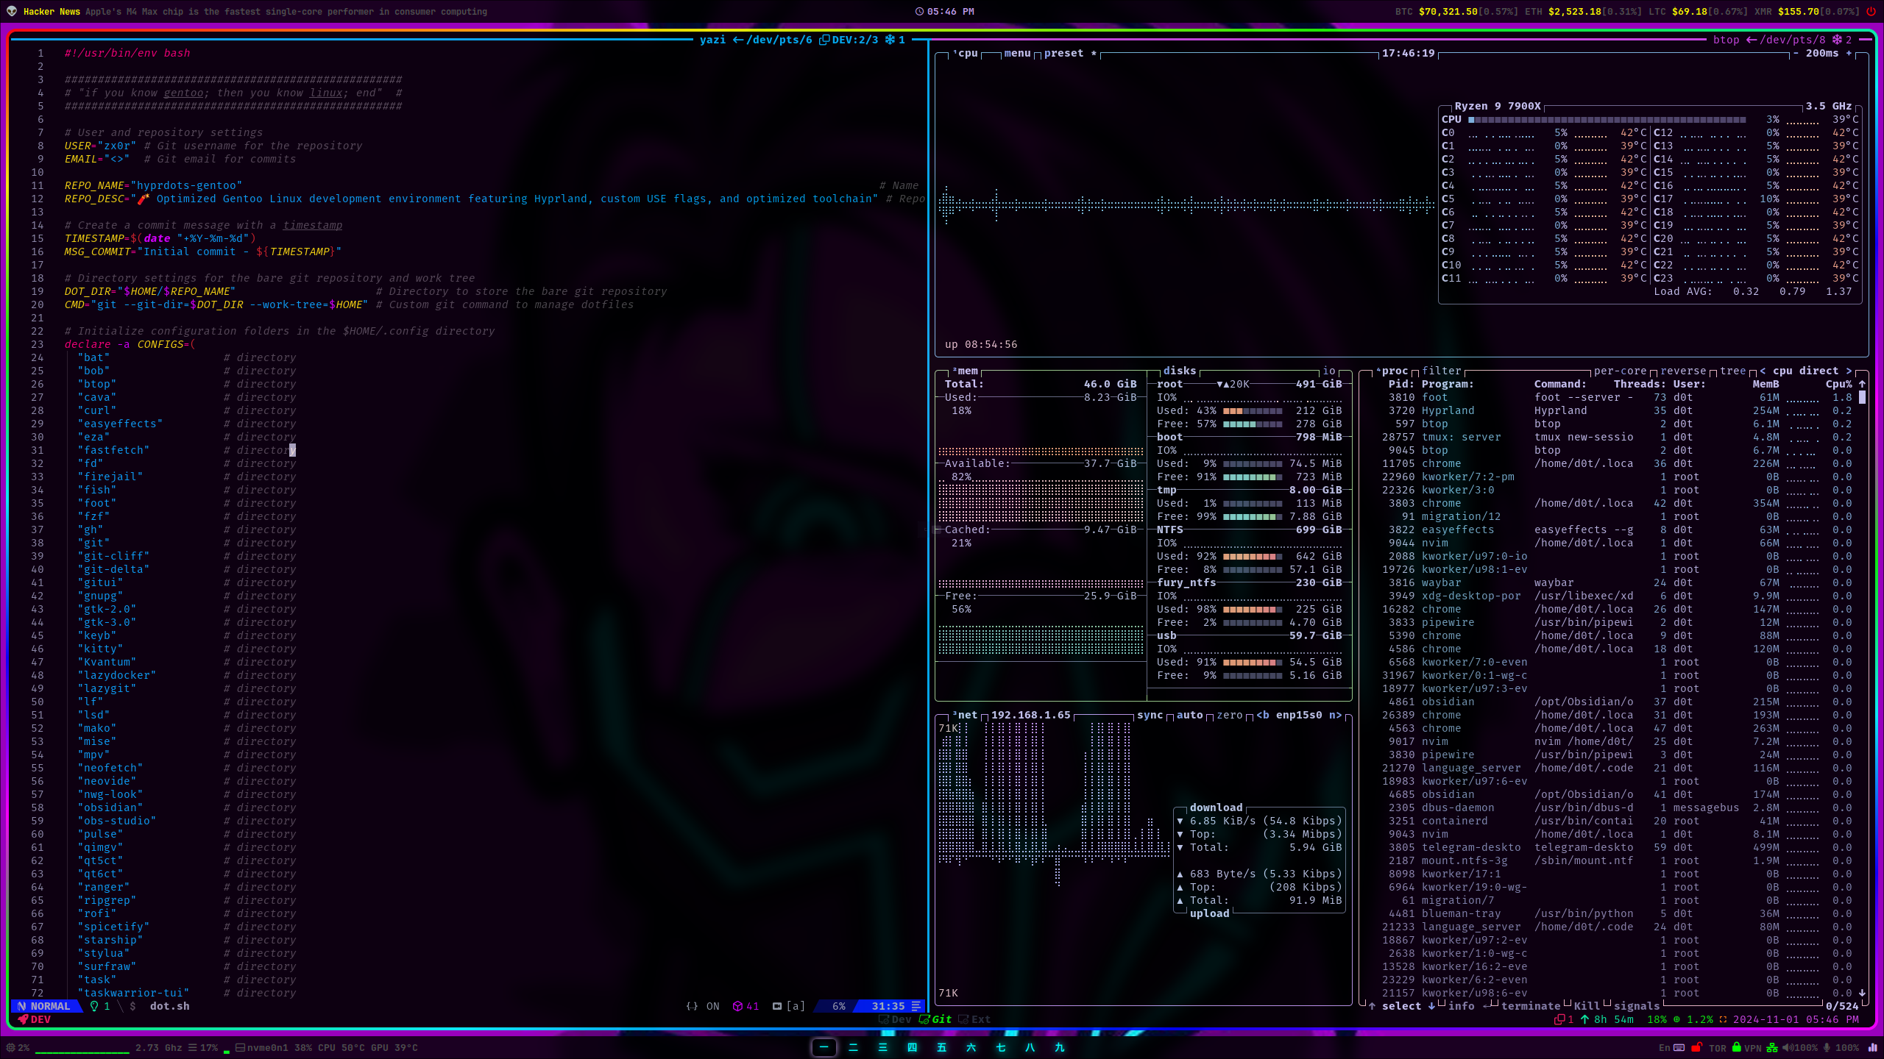Click the red unlocked TOR padlock icon
1884x1059 pixels.
[x=1696, y=1047]
